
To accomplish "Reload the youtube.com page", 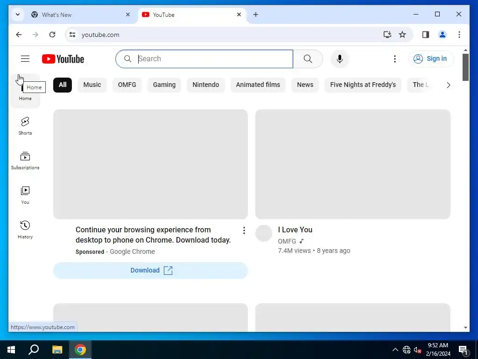I will tap(52, 35).
